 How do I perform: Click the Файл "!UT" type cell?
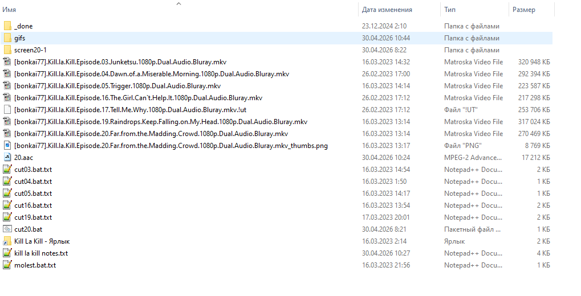click(x=461, y=109)
